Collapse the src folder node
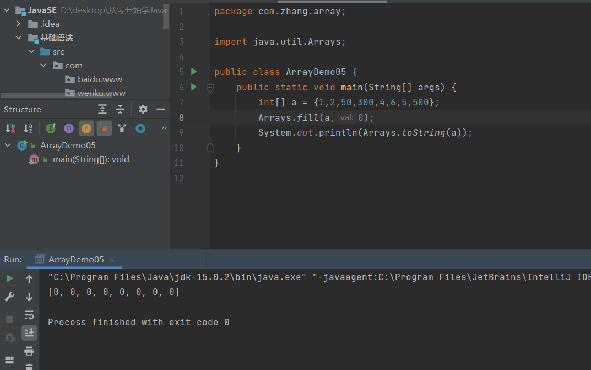591x370 pixels. (31, 51)
